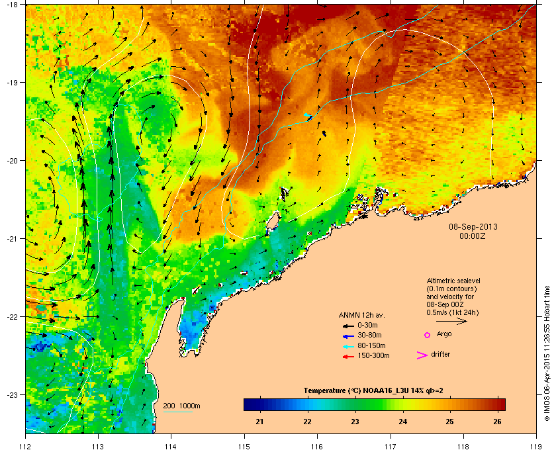Click the '0-30m' depth label
Viewport: 556px width, 450px height.
click(368, 325)
